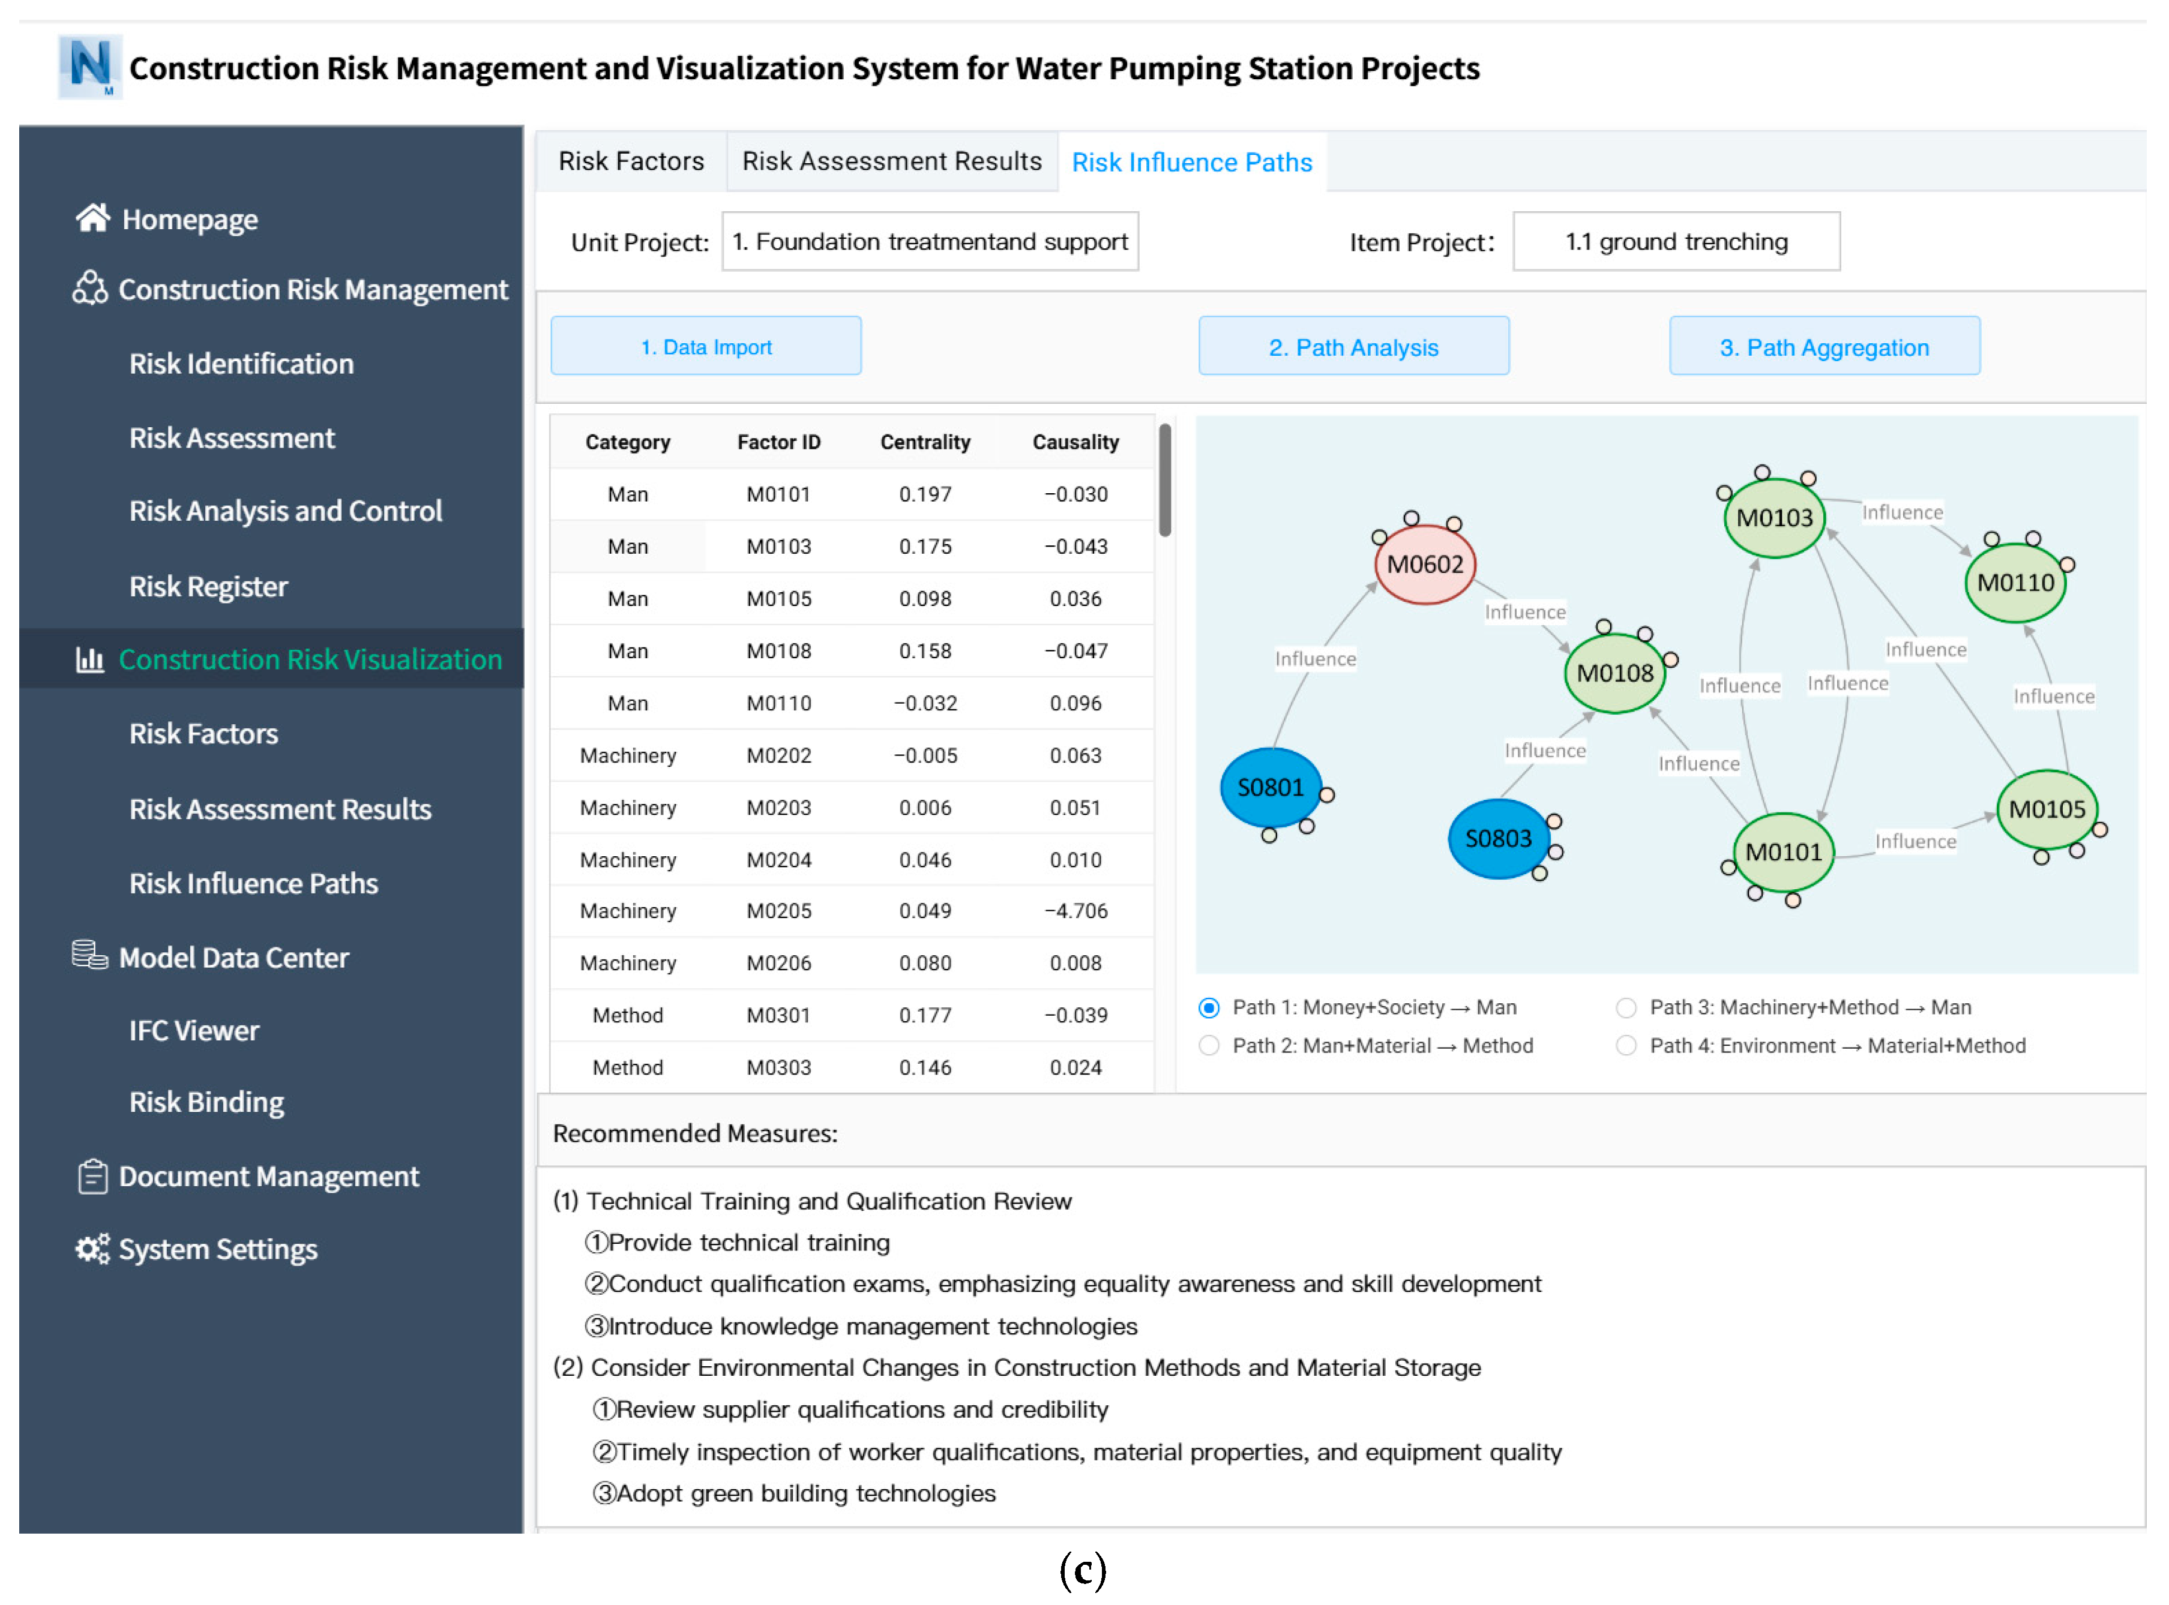Click the factor table vertical scrollbar

click(x=1164, y=480)
